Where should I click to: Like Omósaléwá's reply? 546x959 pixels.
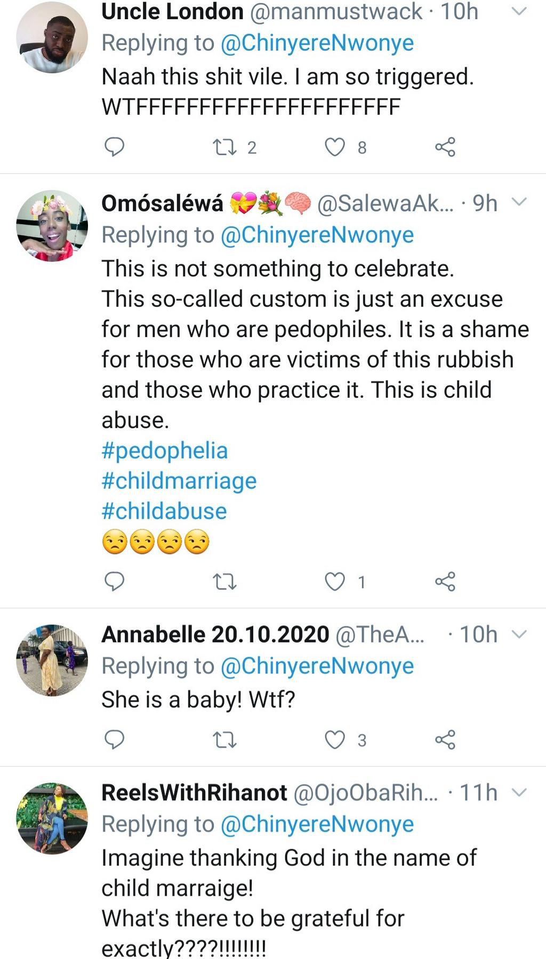click(x=335, y=581)
